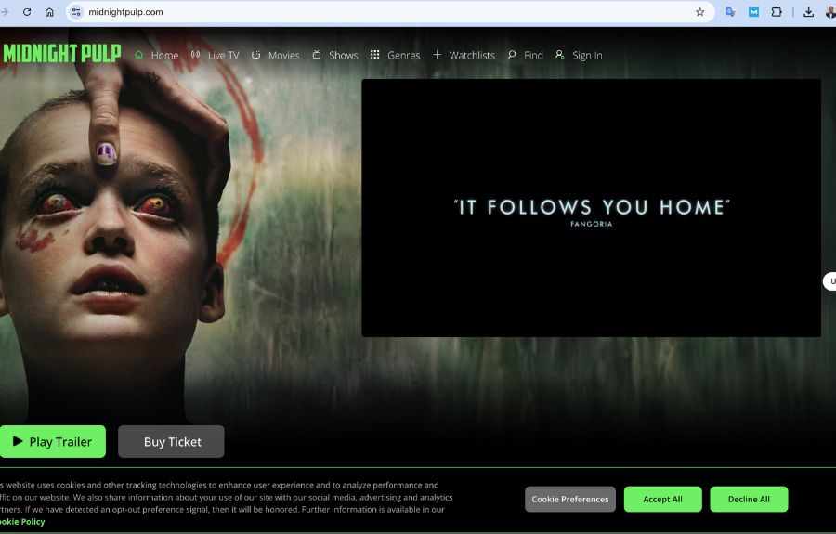Open site information icon in address bar
This screenshot has height=534, width=836.
coord(76,12)
